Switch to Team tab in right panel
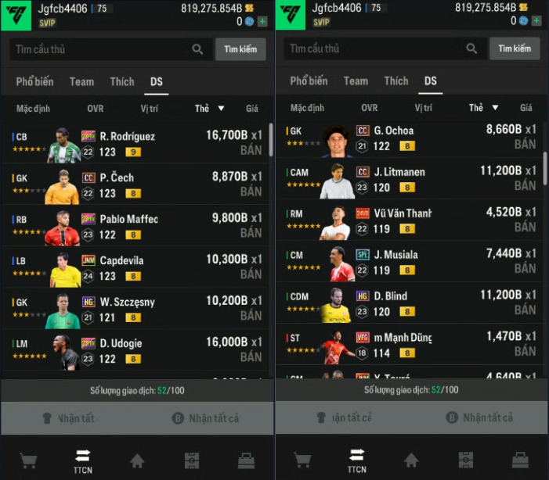This screenshot has height=480, width=549. [x=356, y=81]
